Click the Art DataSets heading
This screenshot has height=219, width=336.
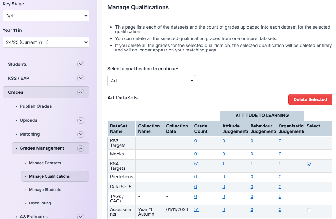(122, 98)
